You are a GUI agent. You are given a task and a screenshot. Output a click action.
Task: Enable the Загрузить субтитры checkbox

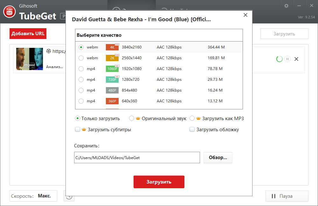click(x=78, y=129)
